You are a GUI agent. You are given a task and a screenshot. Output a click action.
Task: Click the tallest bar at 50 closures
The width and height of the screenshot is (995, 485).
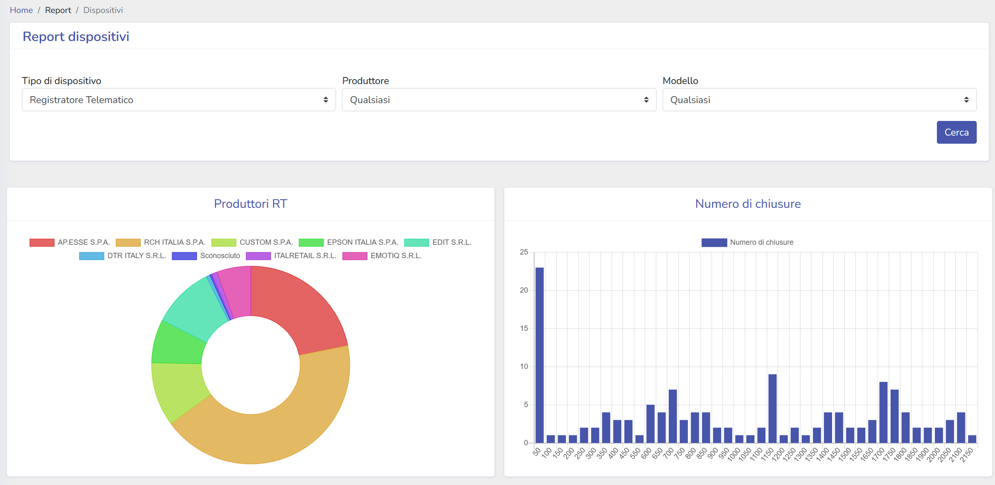(x=539, y=356)
